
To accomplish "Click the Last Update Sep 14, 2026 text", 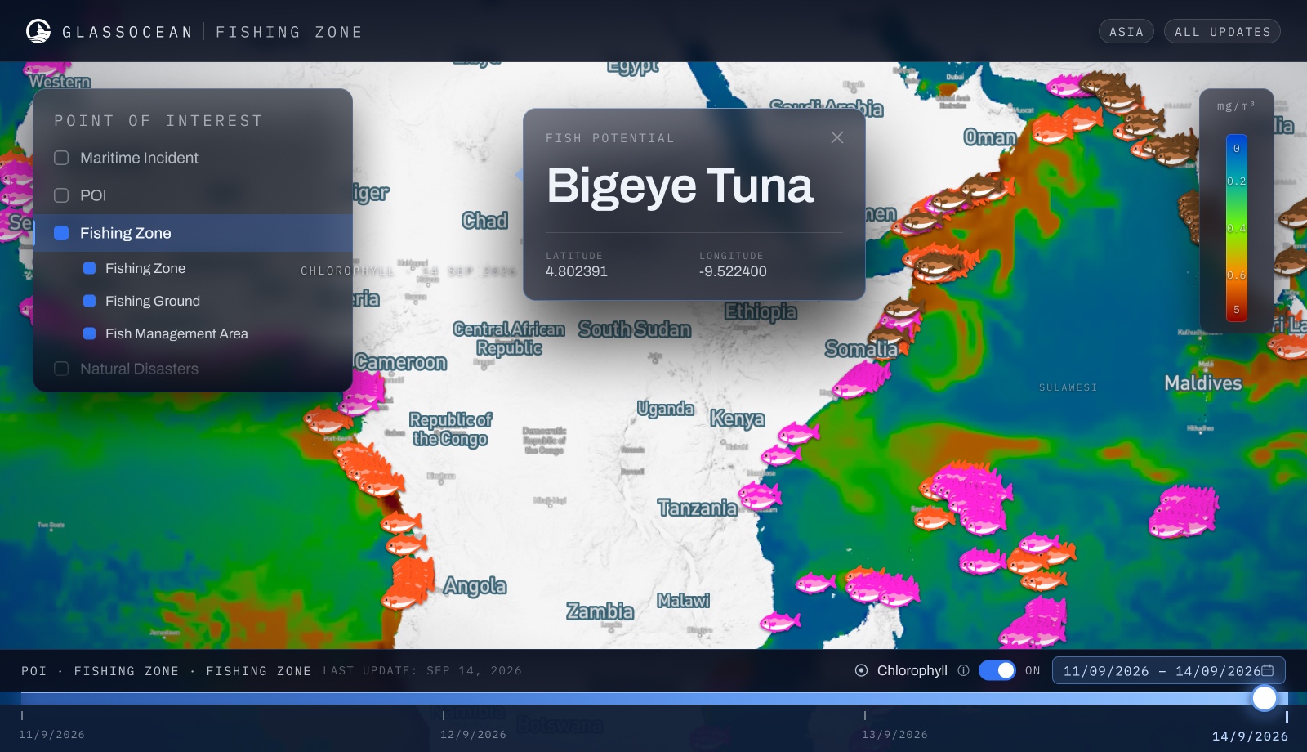I will point(422,671).
